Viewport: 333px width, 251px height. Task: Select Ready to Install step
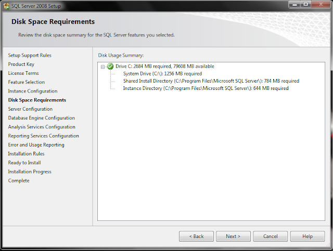(x=24, y=163)
